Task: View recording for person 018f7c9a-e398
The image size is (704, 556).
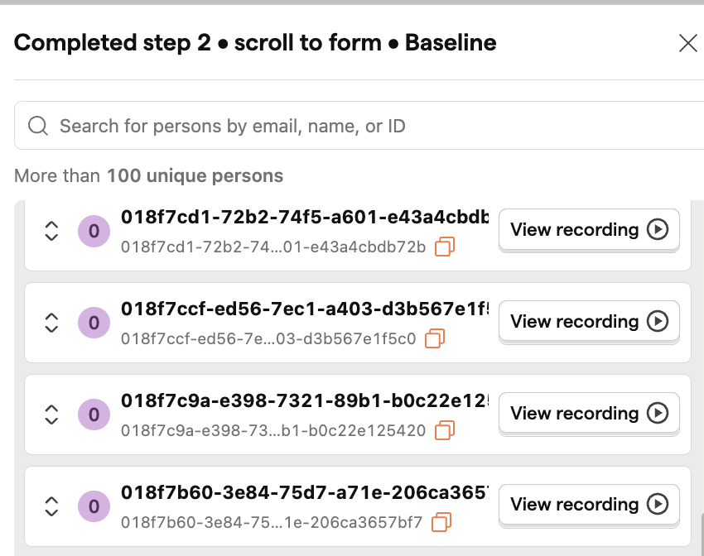Action: tap(589, 414)
